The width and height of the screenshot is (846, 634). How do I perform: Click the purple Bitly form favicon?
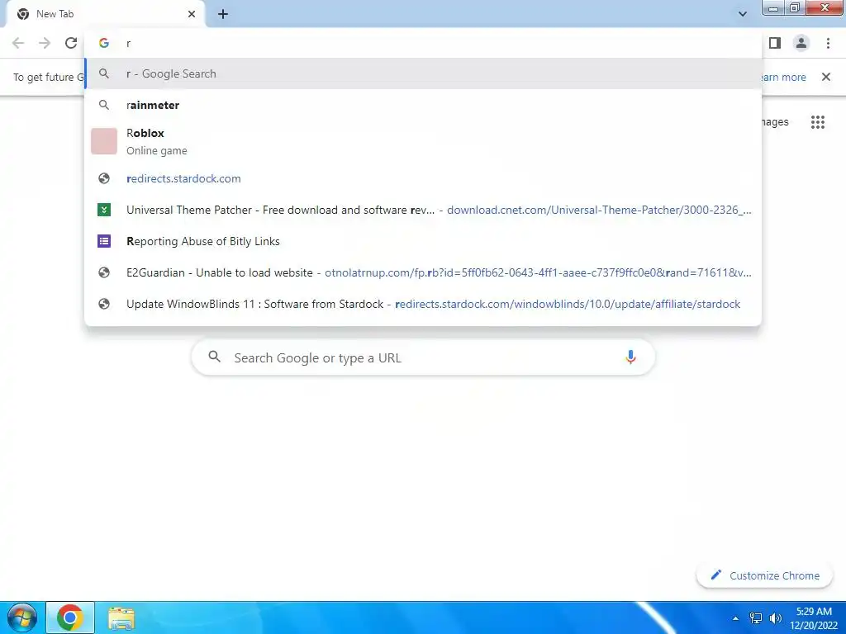104,241
